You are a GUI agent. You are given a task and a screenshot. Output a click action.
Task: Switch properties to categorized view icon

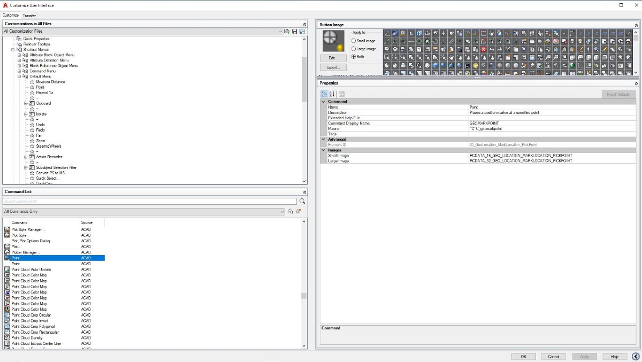[324, 94]
